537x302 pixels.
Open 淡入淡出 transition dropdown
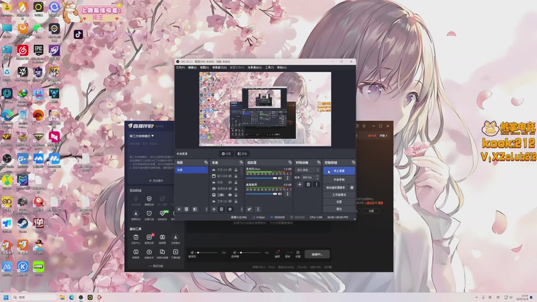coord(307,170)
